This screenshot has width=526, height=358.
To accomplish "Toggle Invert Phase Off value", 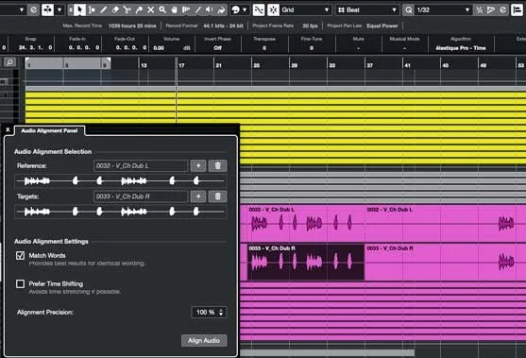I will tap(218, 48).
